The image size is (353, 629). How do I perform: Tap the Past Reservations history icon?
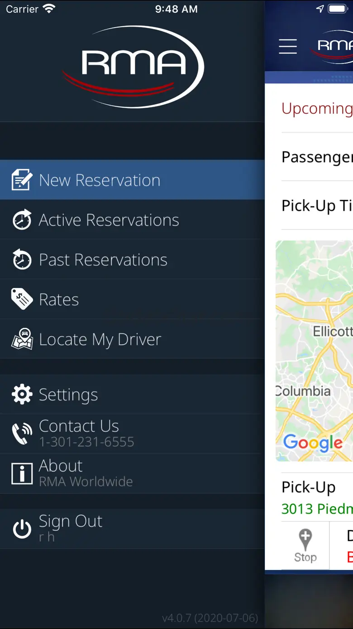[x=22, y=260]
